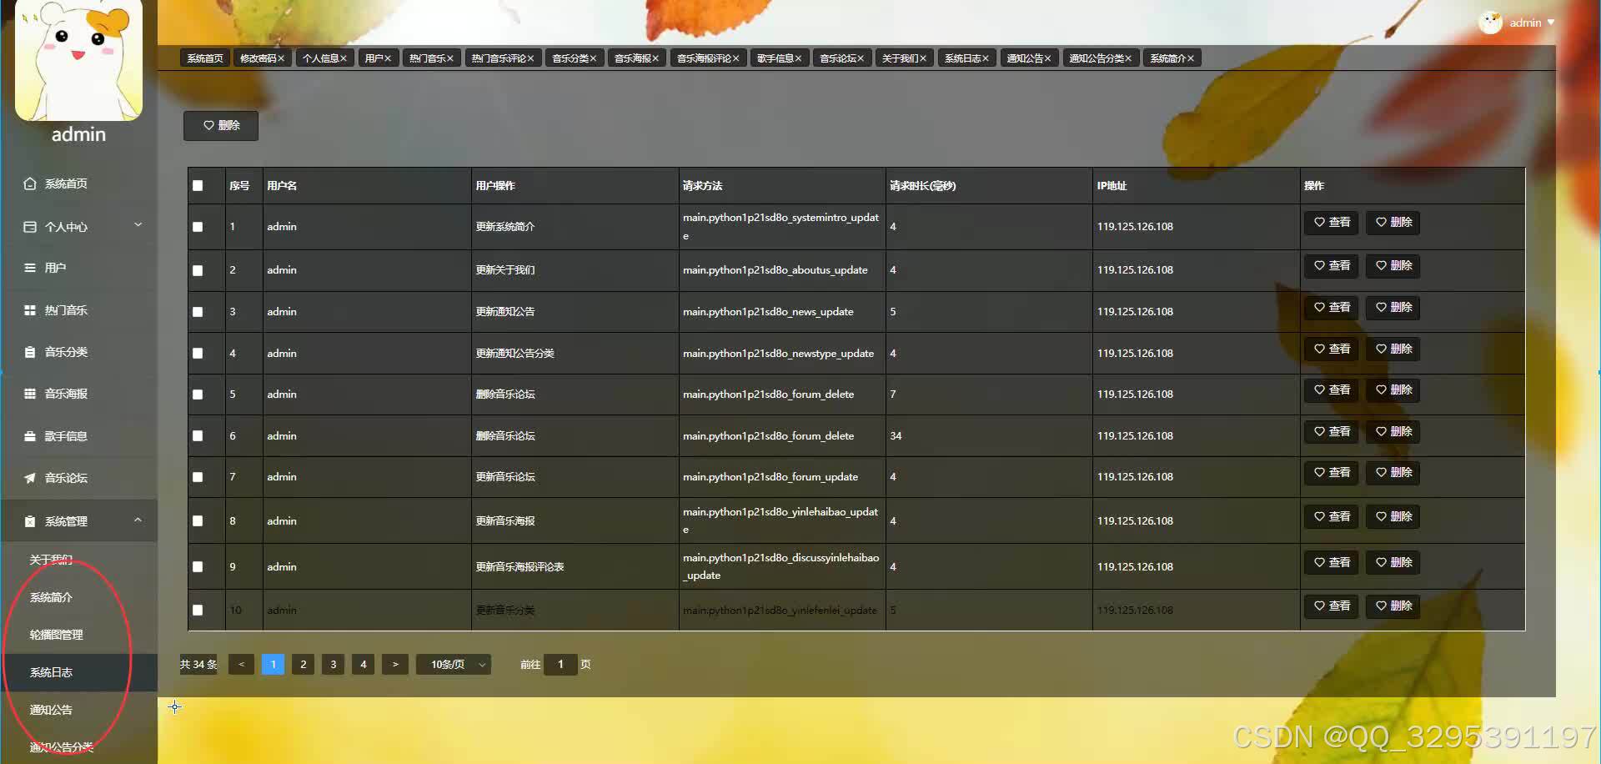Go to page 3 in pagination
Screen dimensions: 1601x764
pyautogui.click(x=334, y=665)
